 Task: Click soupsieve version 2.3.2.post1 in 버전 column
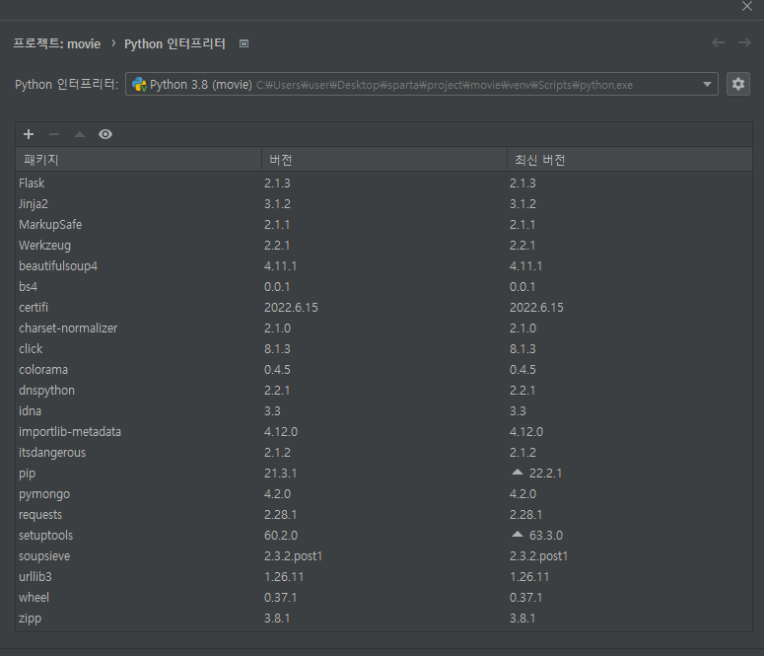294,556
